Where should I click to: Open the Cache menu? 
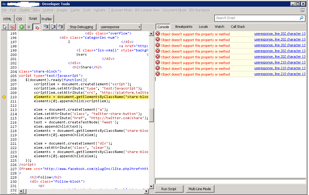[75, 10]
